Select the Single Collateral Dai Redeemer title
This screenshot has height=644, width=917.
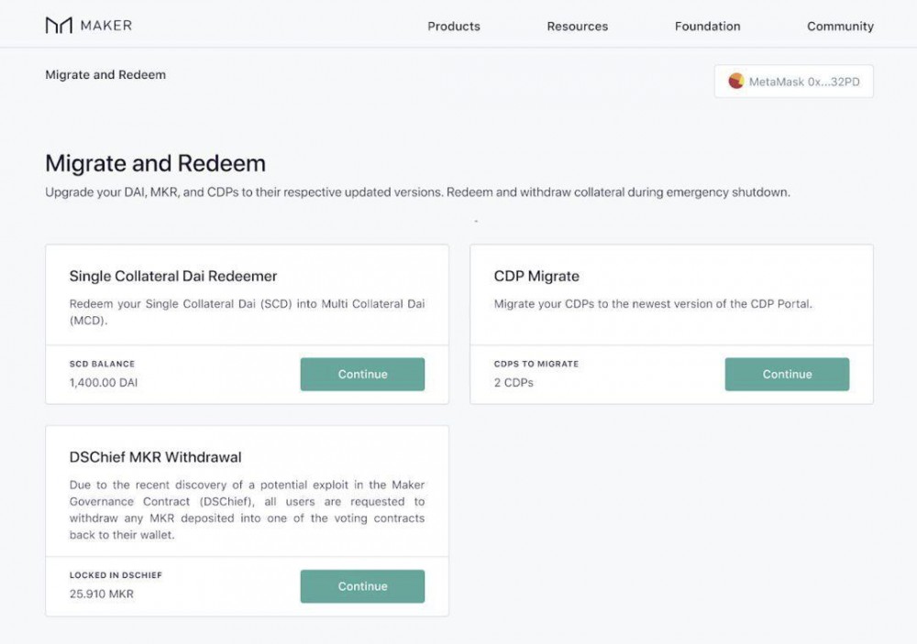[173, 276]
